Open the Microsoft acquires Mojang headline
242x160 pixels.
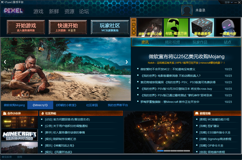(x=186, y=57)
